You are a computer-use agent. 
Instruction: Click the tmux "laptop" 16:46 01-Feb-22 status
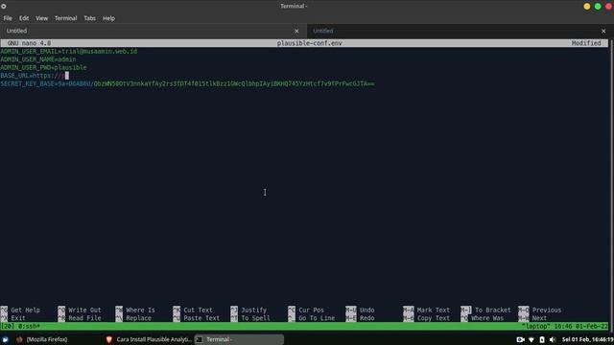[x=564, y=326]
